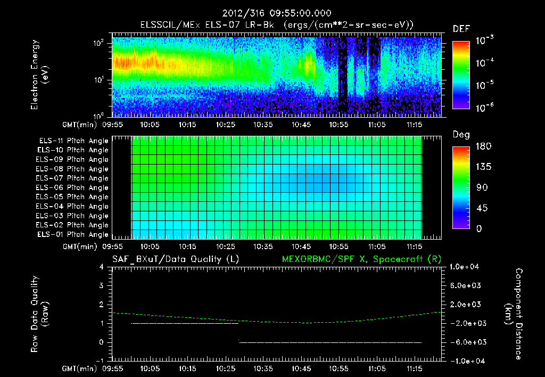Select the plot title date 2012/316 09:55:00.000
The height and width of the screenshot is (377, 545).
pos(277,13)
